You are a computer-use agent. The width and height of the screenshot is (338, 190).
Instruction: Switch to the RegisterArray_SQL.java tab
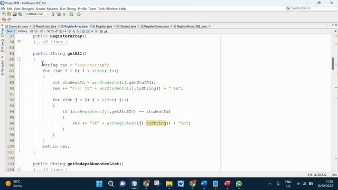point(192,26)
